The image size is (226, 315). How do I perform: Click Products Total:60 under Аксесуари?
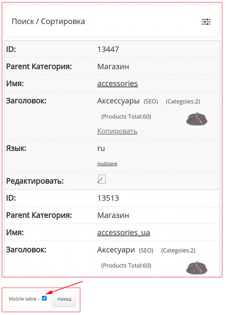tap(126, 265)
